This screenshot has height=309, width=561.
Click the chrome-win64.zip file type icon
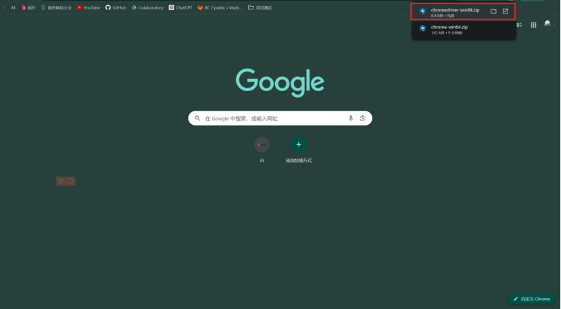(x=422, y=28)
